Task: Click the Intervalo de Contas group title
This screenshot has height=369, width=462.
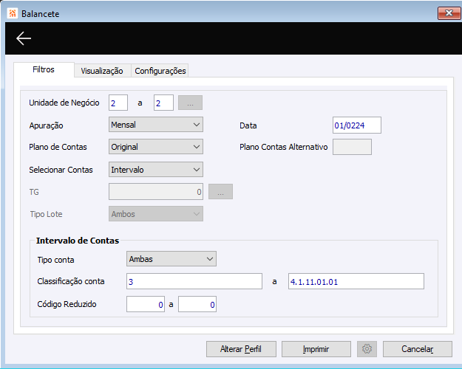Action: click(78, 241)
